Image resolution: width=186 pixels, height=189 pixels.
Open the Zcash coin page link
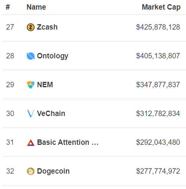(x=47, y=27)
